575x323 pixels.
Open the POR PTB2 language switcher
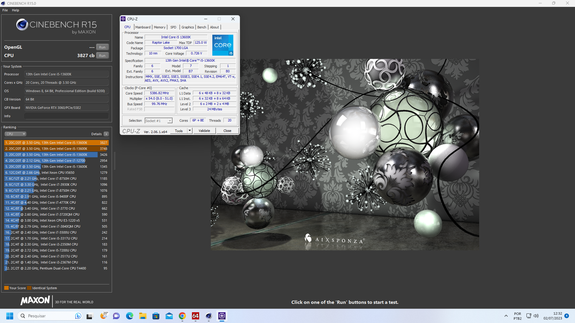click(517, 316)
